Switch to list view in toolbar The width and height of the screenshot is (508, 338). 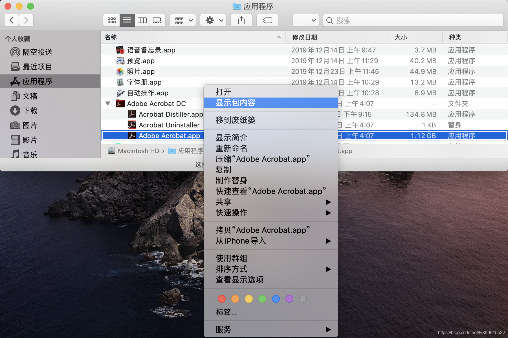(x=127, y=20)
